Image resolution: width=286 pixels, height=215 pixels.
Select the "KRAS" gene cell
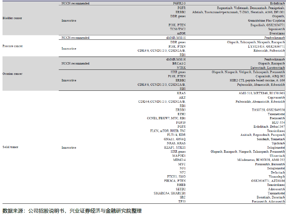click(x=181, y=93)
